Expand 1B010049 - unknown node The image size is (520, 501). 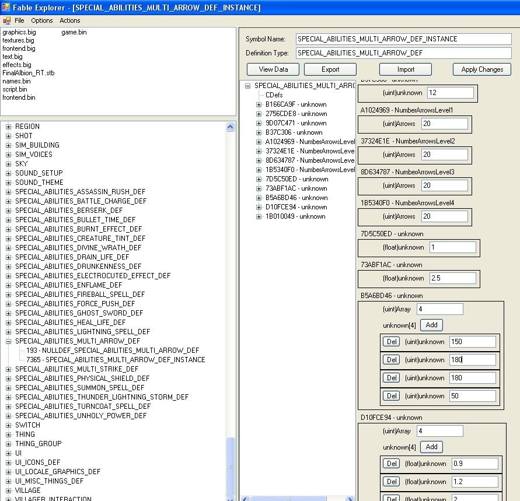(259, 217)
